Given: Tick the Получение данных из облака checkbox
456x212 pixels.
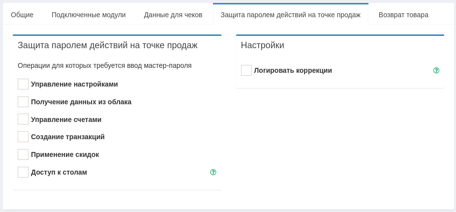Looking at the screenshot, I should click(23, 102).
